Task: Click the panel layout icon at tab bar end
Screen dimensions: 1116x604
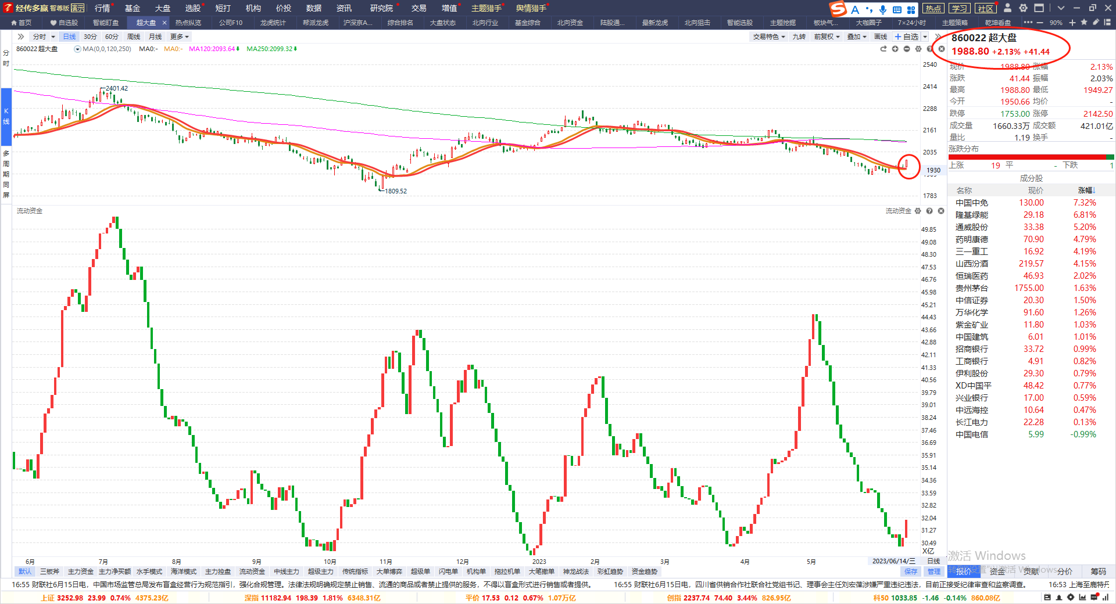Action: (x=1108, y=22)
